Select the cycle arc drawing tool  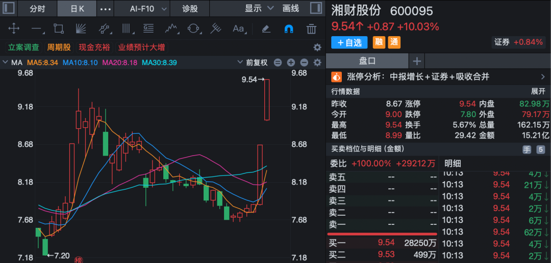click(194, 28)
